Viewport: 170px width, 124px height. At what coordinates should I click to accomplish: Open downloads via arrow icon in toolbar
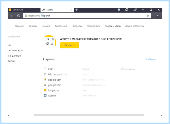pos(158,16)
